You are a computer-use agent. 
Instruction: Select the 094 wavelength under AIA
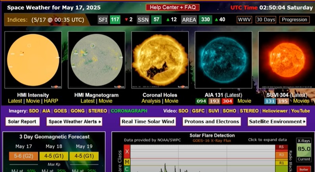click(202, 101)
